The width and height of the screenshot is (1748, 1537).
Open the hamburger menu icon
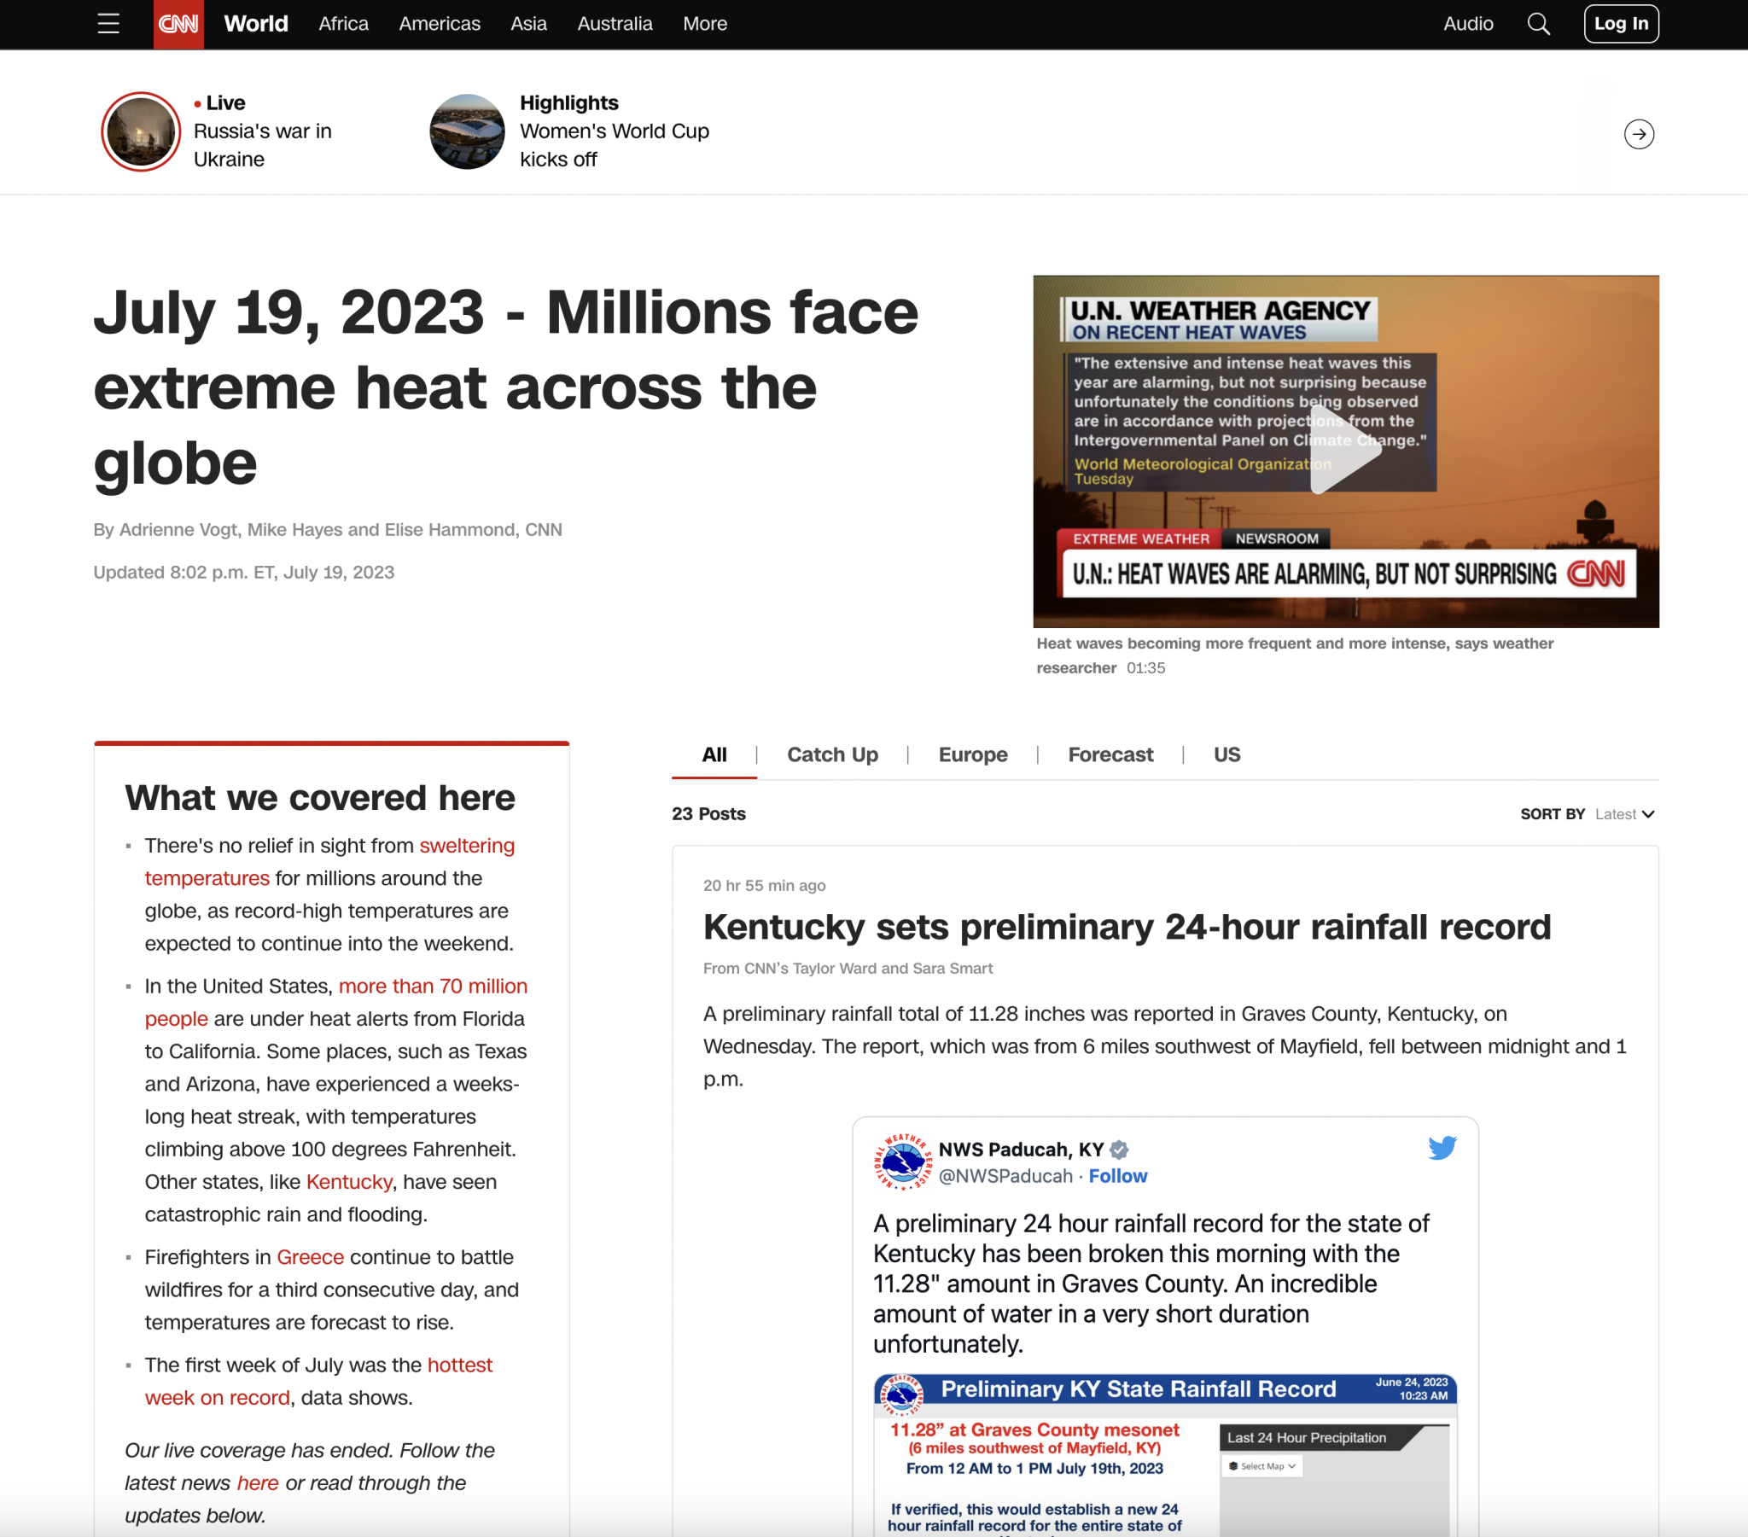tap(108, 24)
